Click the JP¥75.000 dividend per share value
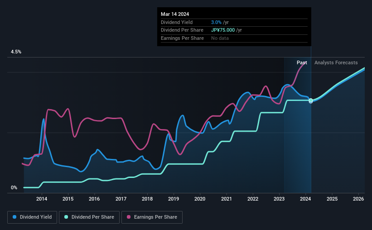This screenshot has width=372, height=230. [223, 30]
